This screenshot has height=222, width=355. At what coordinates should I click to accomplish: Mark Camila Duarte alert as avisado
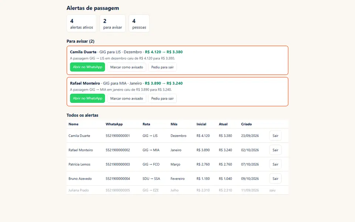tap(126, 67)
